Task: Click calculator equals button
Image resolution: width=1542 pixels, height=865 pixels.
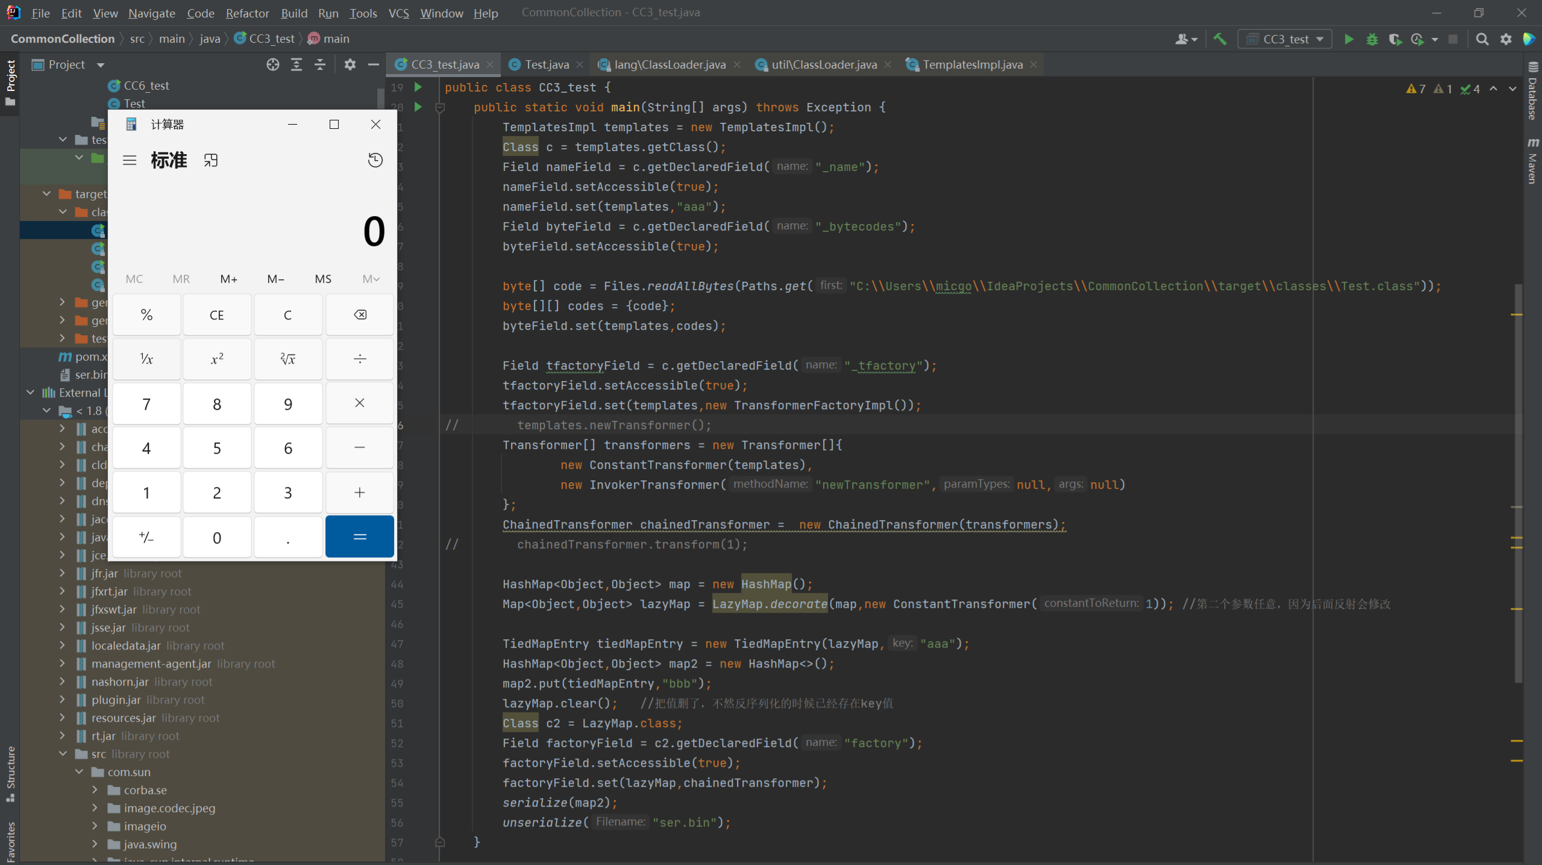Action: [360, 536]
